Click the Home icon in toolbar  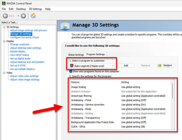click(33, 16)
